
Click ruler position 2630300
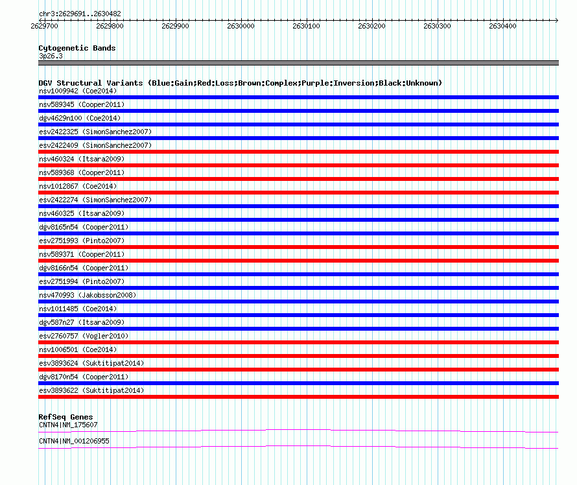437,26
